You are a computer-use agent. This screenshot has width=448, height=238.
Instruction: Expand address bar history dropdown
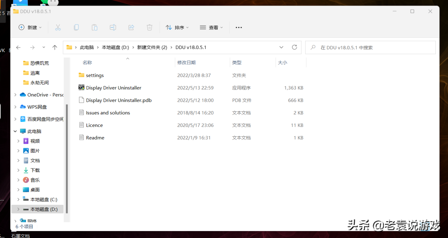tap(281, 47)
